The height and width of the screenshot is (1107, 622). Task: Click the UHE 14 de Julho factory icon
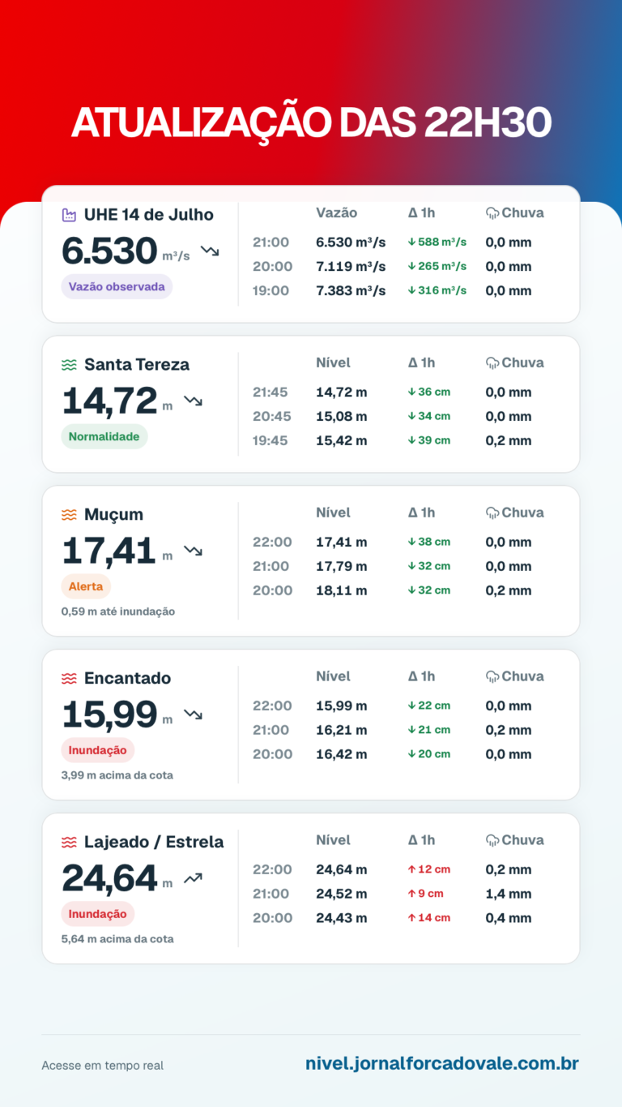click(69, 215)
